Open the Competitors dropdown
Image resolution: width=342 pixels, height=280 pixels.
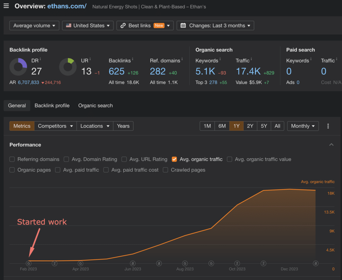click(55, 126)
